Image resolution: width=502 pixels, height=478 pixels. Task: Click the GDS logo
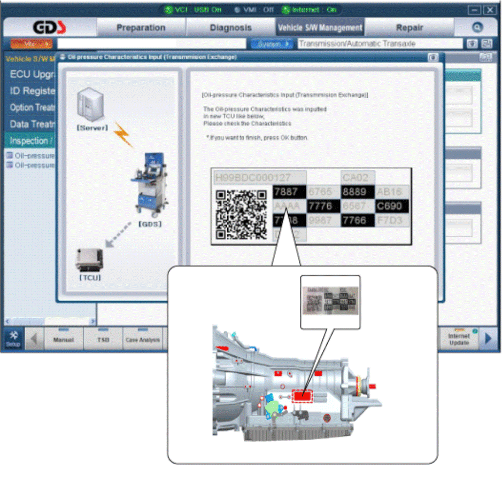coord(50,27)
